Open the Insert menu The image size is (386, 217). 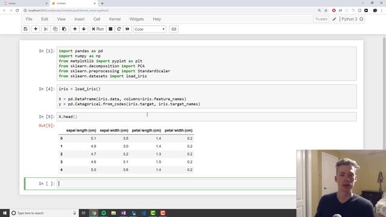pyautogui.click(x=79, y=19)
